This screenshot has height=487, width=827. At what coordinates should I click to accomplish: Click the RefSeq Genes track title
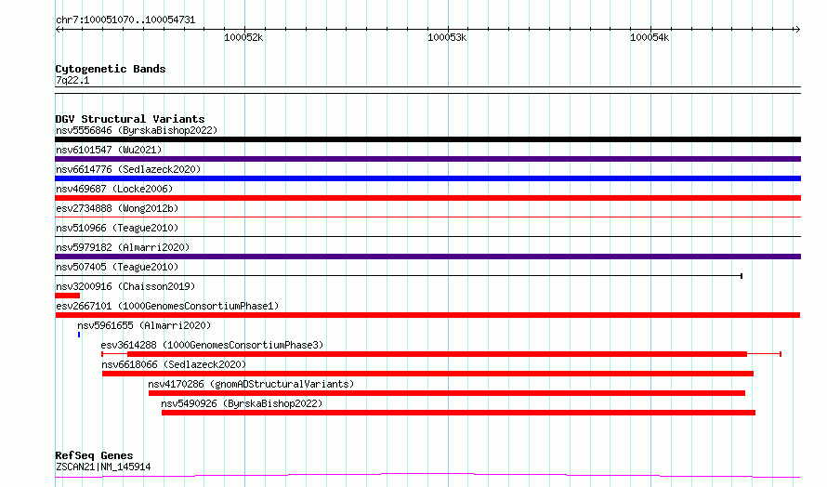pyautogui.click(x=94, y=455)
